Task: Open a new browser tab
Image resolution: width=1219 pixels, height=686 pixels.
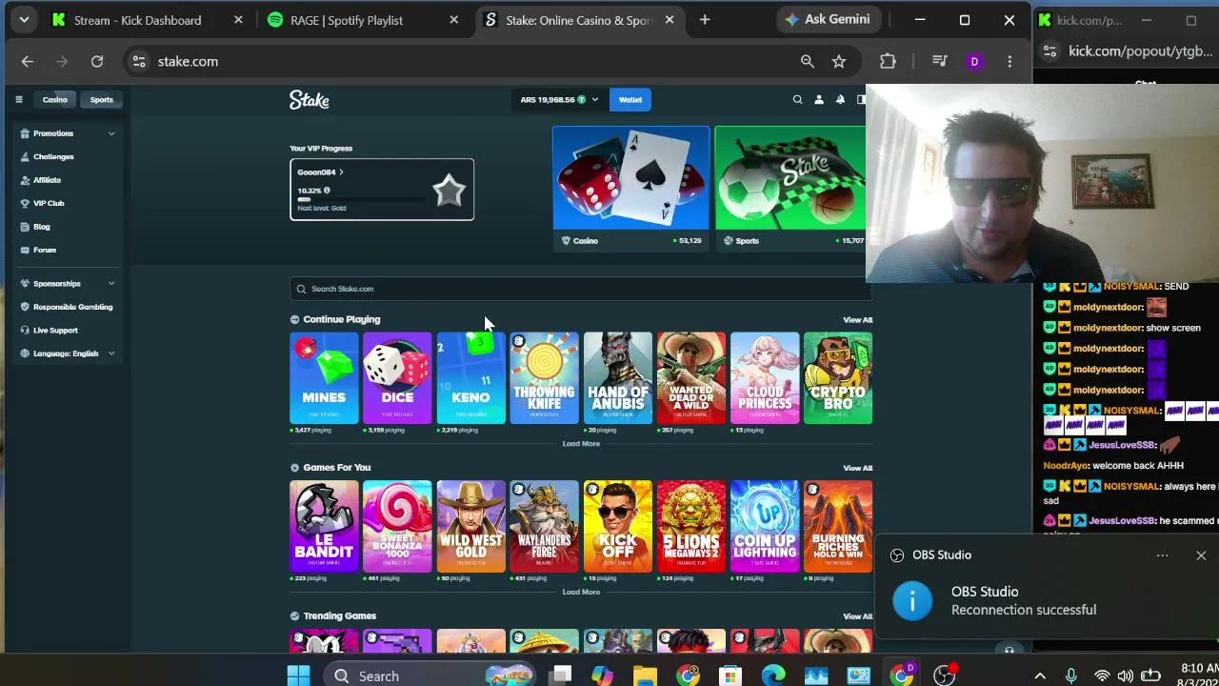Action: click(705, 20)
